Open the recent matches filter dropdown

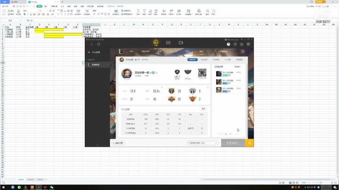tap(238, 67)
